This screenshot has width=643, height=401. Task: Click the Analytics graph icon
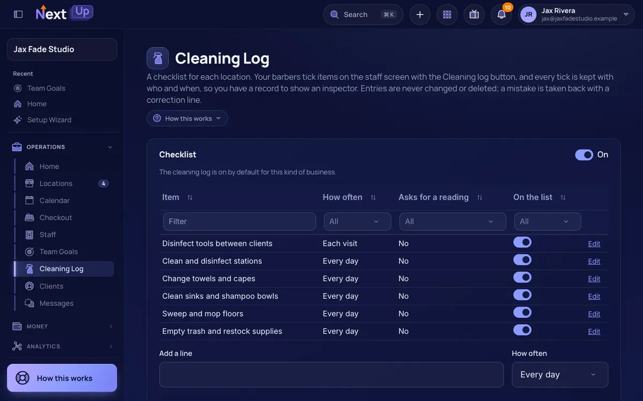[17, 346]
